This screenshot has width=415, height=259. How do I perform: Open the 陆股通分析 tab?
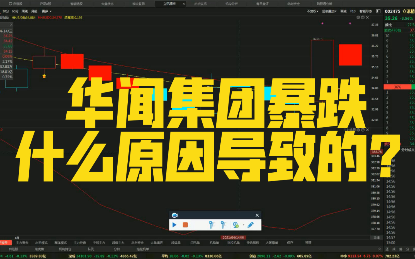pyautogui.click(x=324, y=4)
